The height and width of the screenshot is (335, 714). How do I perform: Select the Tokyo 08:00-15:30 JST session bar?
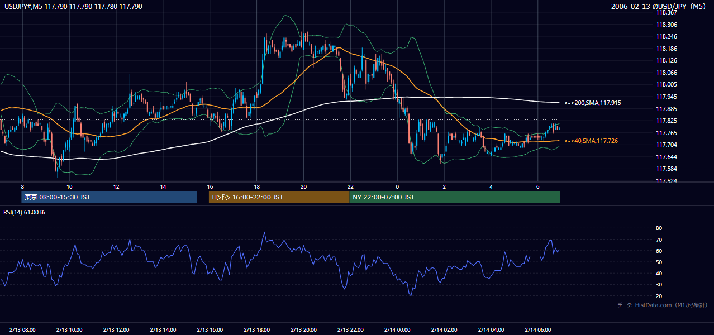coord(110,197)
